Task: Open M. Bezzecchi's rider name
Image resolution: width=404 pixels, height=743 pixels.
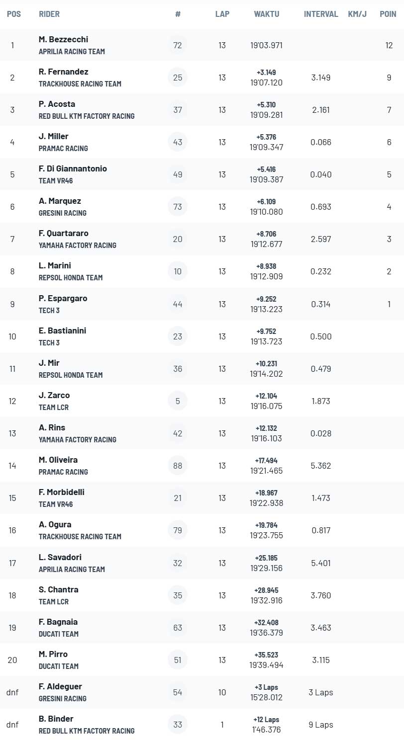Action: [x=63, y=39]
